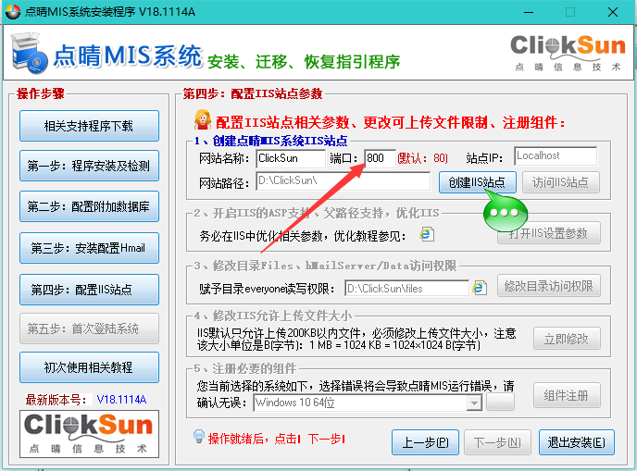Click the version number V18.1114A
637x471 pixels.
coord(121,400)
